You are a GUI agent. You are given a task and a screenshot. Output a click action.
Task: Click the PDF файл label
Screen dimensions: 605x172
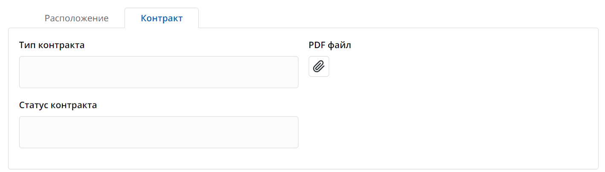330,45
